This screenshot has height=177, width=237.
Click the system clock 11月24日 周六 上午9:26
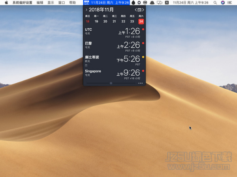point(191,3)
